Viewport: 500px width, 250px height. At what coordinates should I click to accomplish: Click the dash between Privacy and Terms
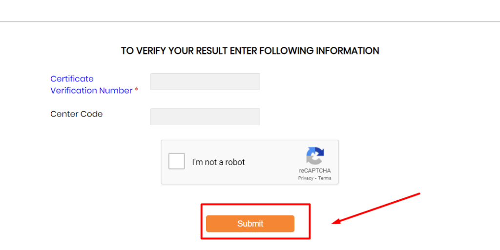coord(316,178)
